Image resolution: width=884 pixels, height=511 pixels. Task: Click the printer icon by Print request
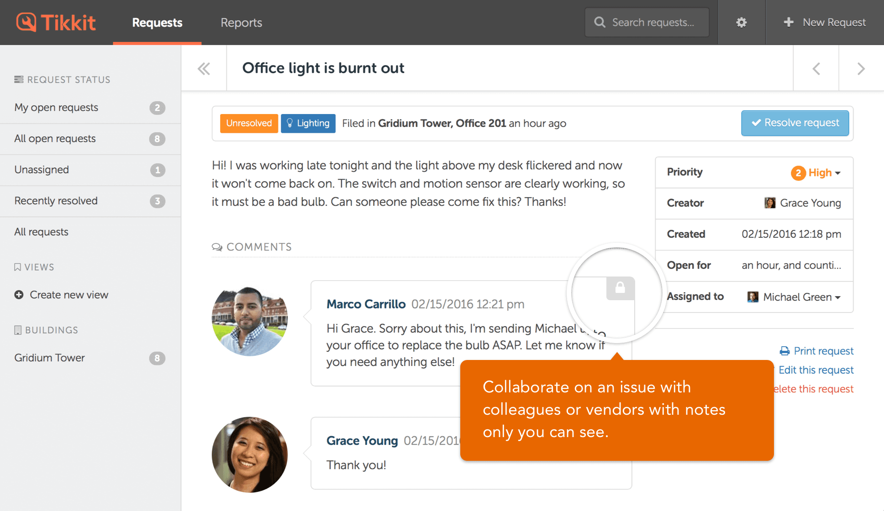click(784, 351)
